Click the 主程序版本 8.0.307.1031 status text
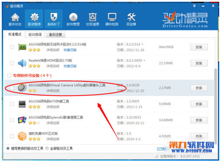Image resolution: width=221 pixels, height=162 pixels. [x=180, y=156]
